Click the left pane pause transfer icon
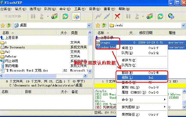 (x=33, y=16)
